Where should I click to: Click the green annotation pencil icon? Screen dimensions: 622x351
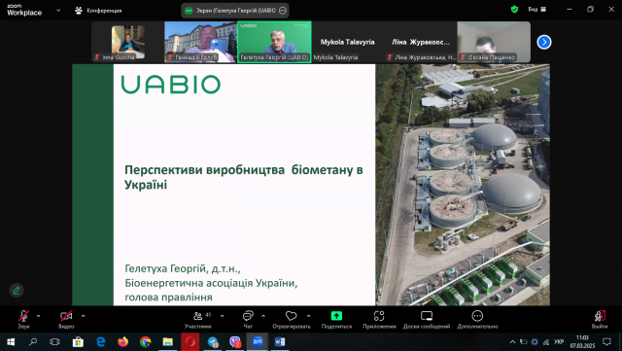point(17,291)
